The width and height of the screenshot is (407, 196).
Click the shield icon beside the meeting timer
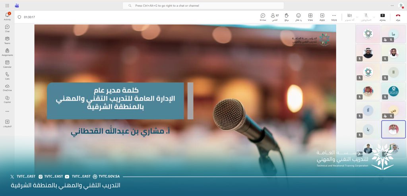[x=19, y=17]
